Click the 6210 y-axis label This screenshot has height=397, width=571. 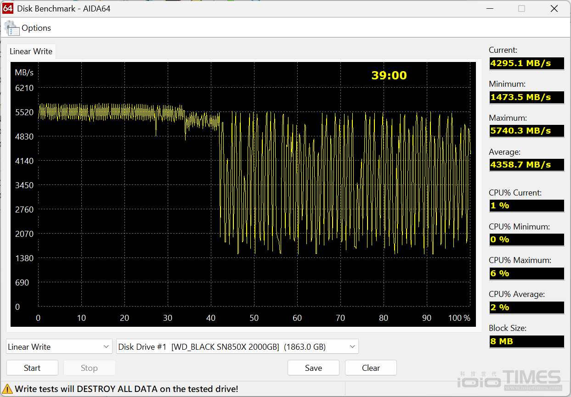tap(24, 88)
